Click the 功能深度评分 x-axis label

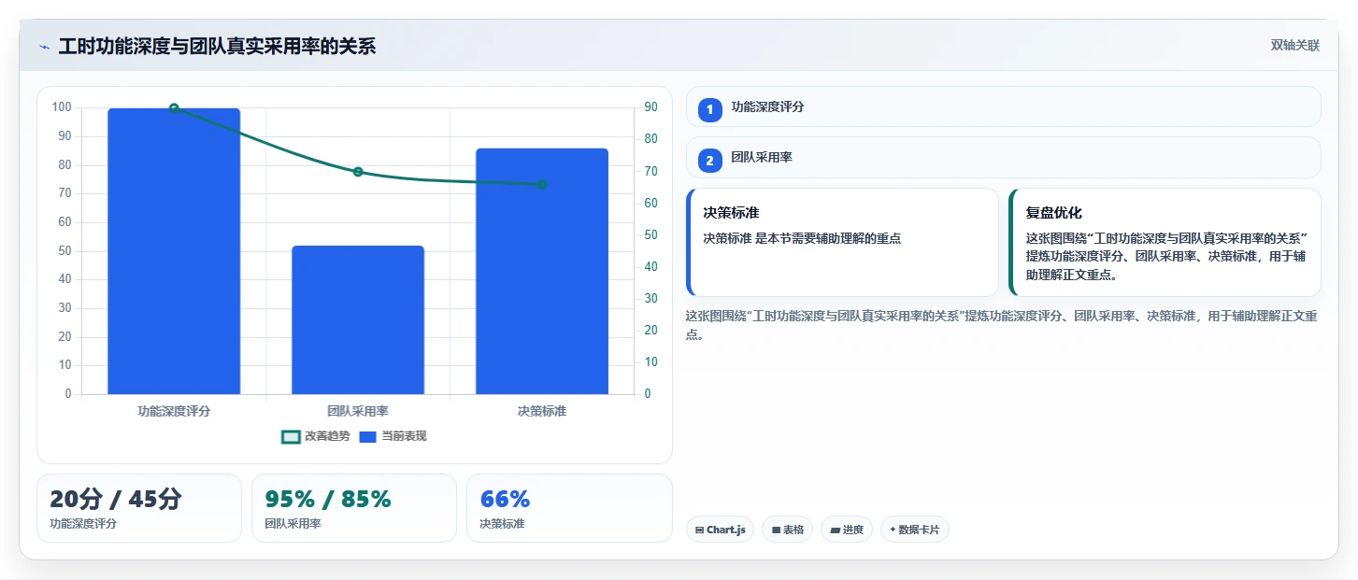[x=174, y=411]
